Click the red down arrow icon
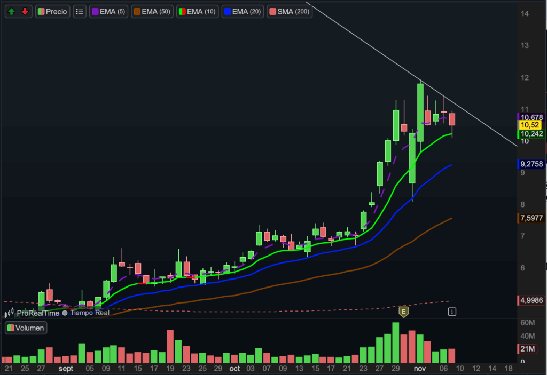 coord(25,11)
